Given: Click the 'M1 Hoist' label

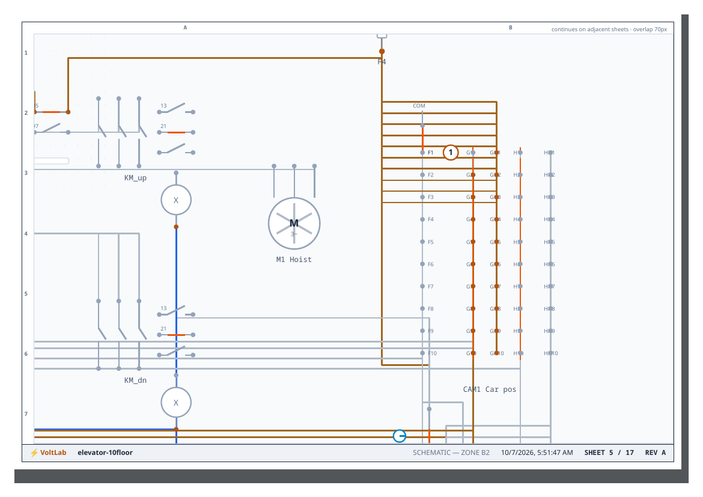Looking at the screenshot, I should click(x=294, y=260).
